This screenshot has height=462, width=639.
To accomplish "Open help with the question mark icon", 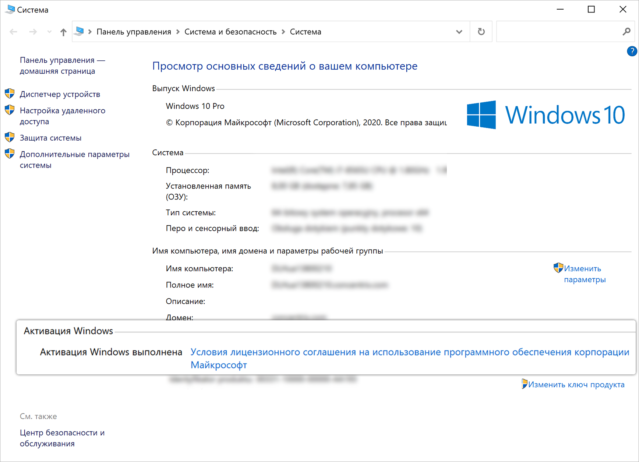I will tap(632, 51).
